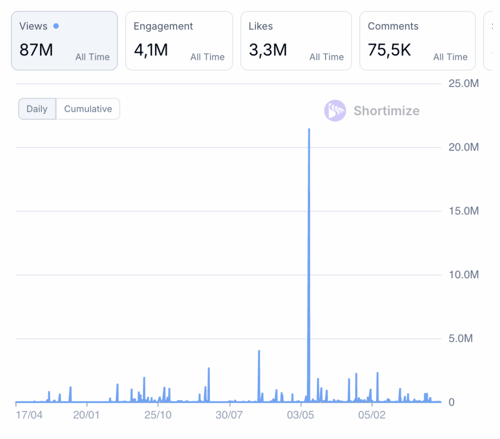500x439 pixels.
Task: Click the 03/05 axis date label
Action: click(301, 415)
